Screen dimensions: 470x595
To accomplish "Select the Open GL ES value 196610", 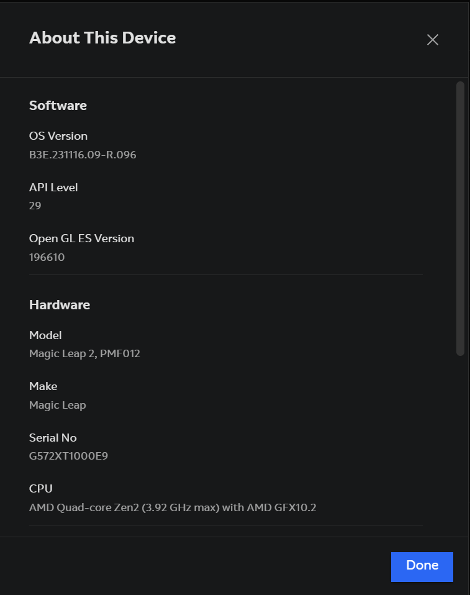I will (x=47, y=257).
